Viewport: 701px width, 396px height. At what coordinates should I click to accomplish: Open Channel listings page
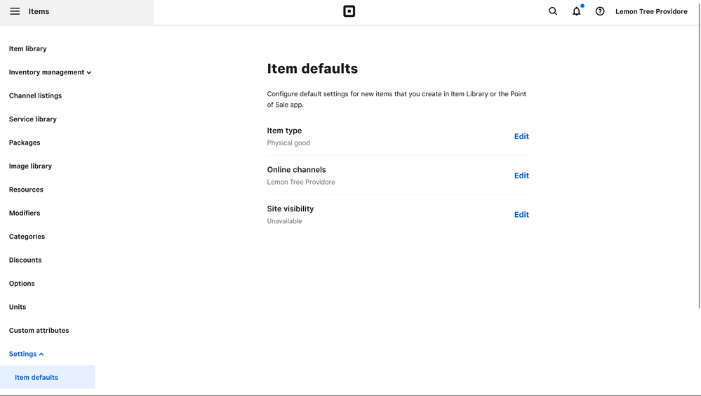click(35, 95)
